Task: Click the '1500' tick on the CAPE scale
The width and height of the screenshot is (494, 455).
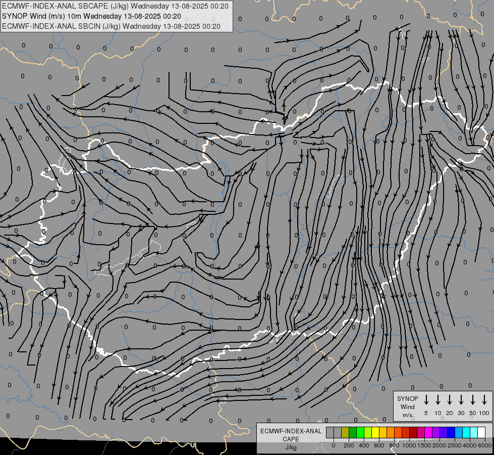Action: point(424,445)
